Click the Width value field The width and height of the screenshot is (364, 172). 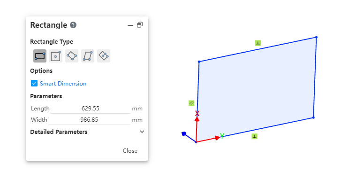(x=90, y=120)
